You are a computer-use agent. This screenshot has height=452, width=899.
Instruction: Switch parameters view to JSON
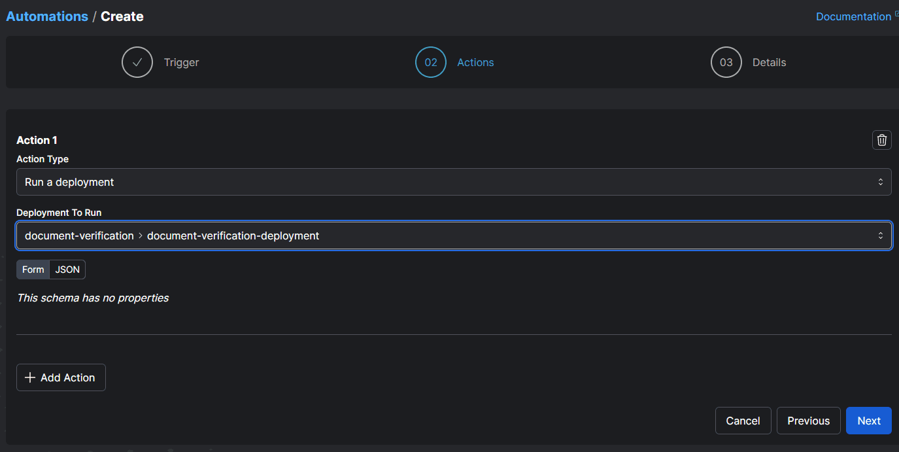pos(67,269)
